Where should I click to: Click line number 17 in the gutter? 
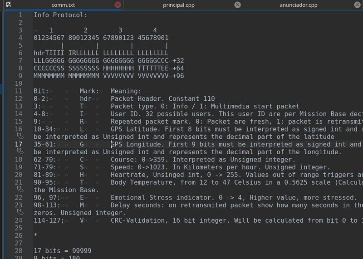click(x=19, y=144)
